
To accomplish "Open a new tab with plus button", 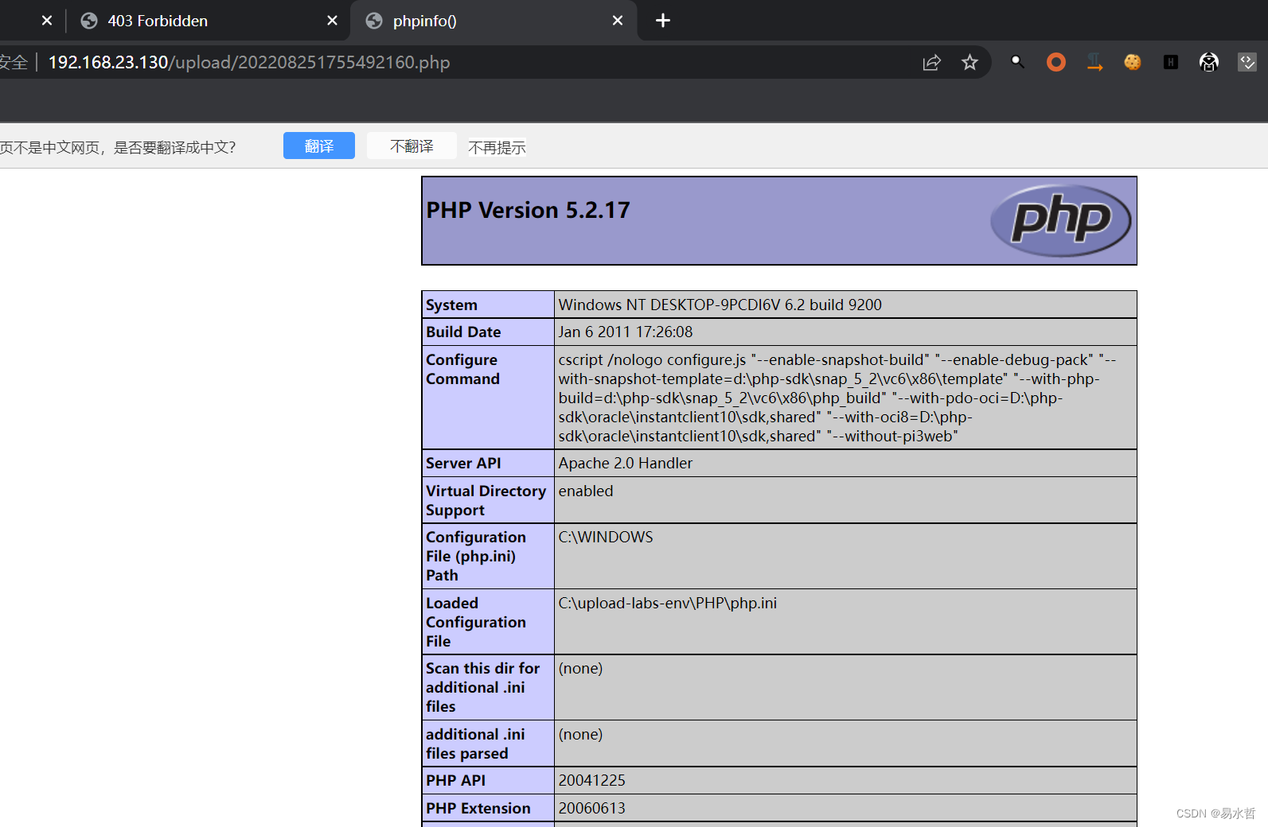I will pyautogui.click(x=663, y=21).
